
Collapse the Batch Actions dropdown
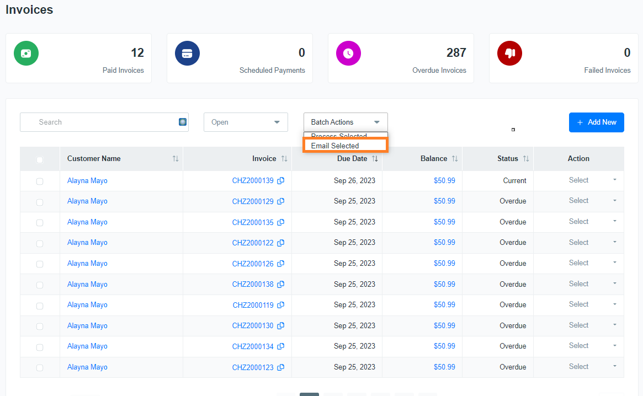click(x=346, y=122)
